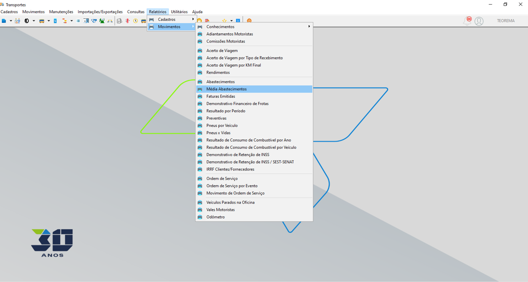
Task: Select Comissões Motoristas report
Action: click(254, 42)
